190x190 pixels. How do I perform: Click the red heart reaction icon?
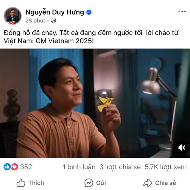point(15,167)
